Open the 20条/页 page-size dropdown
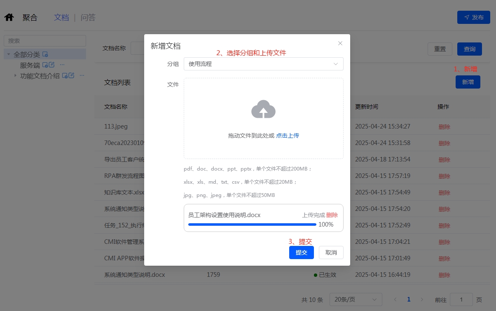 click(x=356, y=299)
